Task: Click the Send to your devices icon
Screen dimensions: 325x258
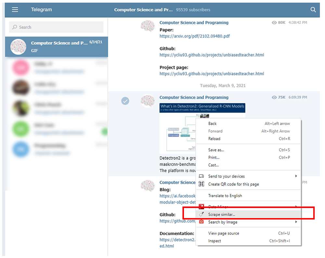Action: [x=201, y=176]
